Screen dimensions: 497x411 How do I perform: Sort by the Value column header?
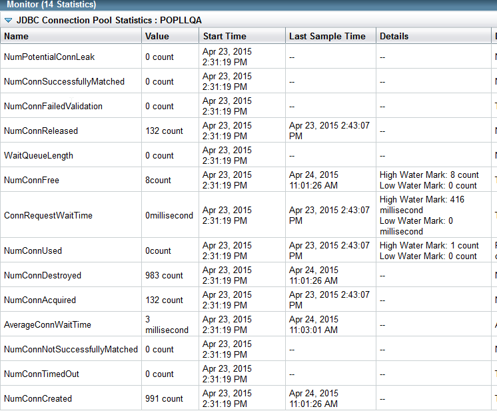[157, 36]
